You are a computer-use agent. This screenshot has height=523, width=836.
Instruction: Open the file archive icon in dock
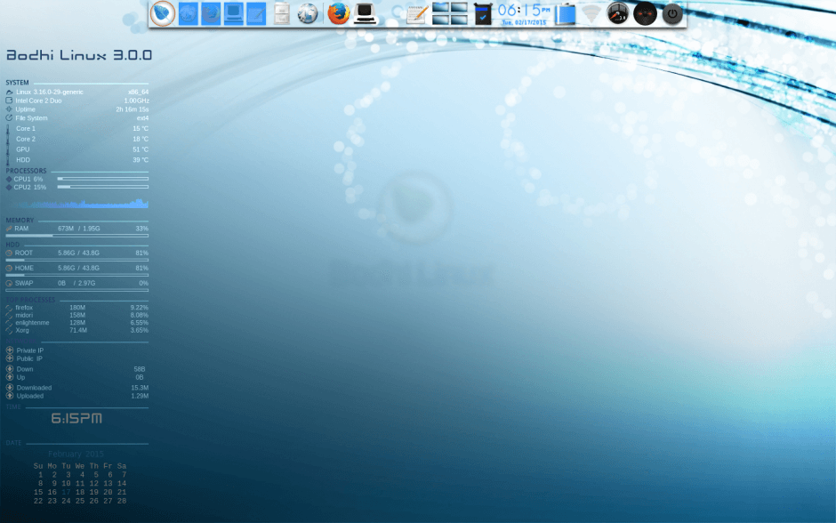pyautogui.click(x=281, y=14)
